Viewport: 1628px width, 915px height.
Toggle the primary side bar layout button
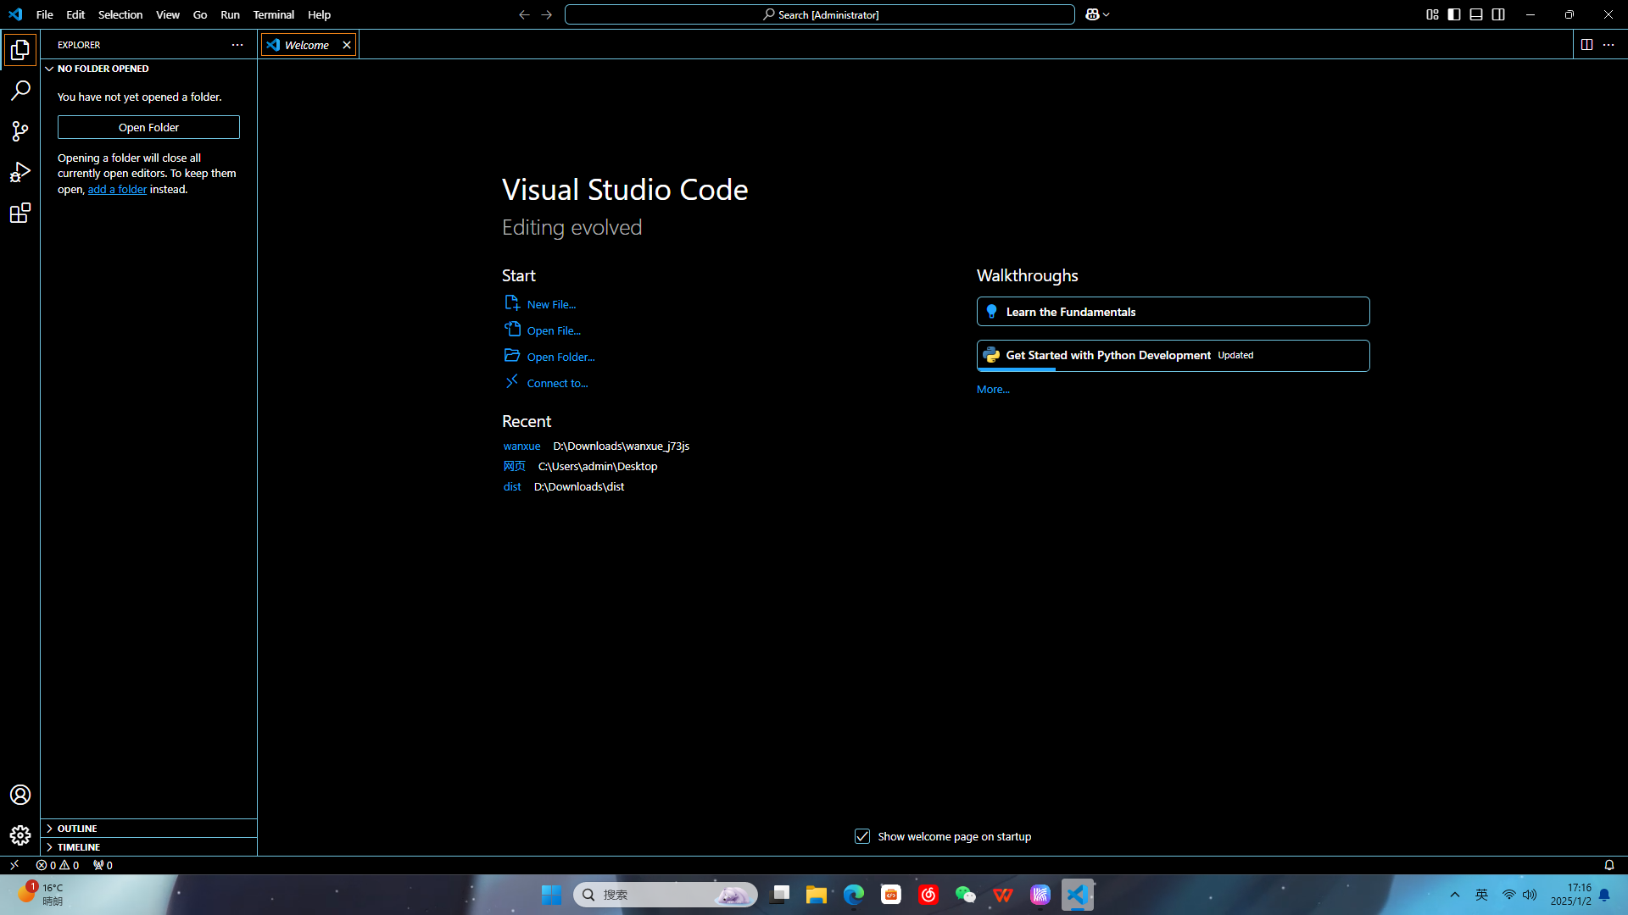(1454, 14)
